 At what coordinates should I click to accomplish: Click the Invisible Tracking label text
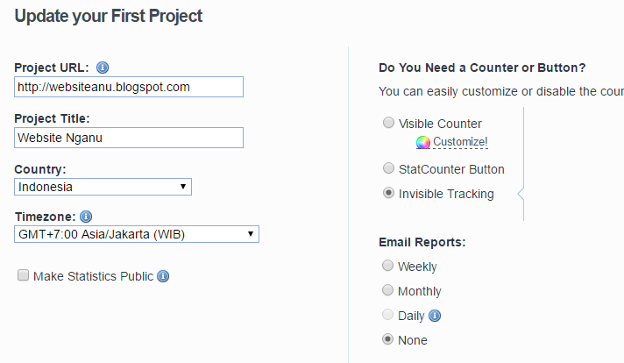click(x=446, y=194)
